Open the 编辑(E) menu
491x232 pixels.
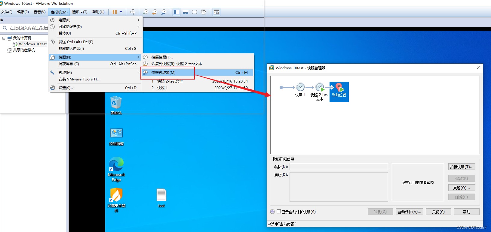pos(23,12)
